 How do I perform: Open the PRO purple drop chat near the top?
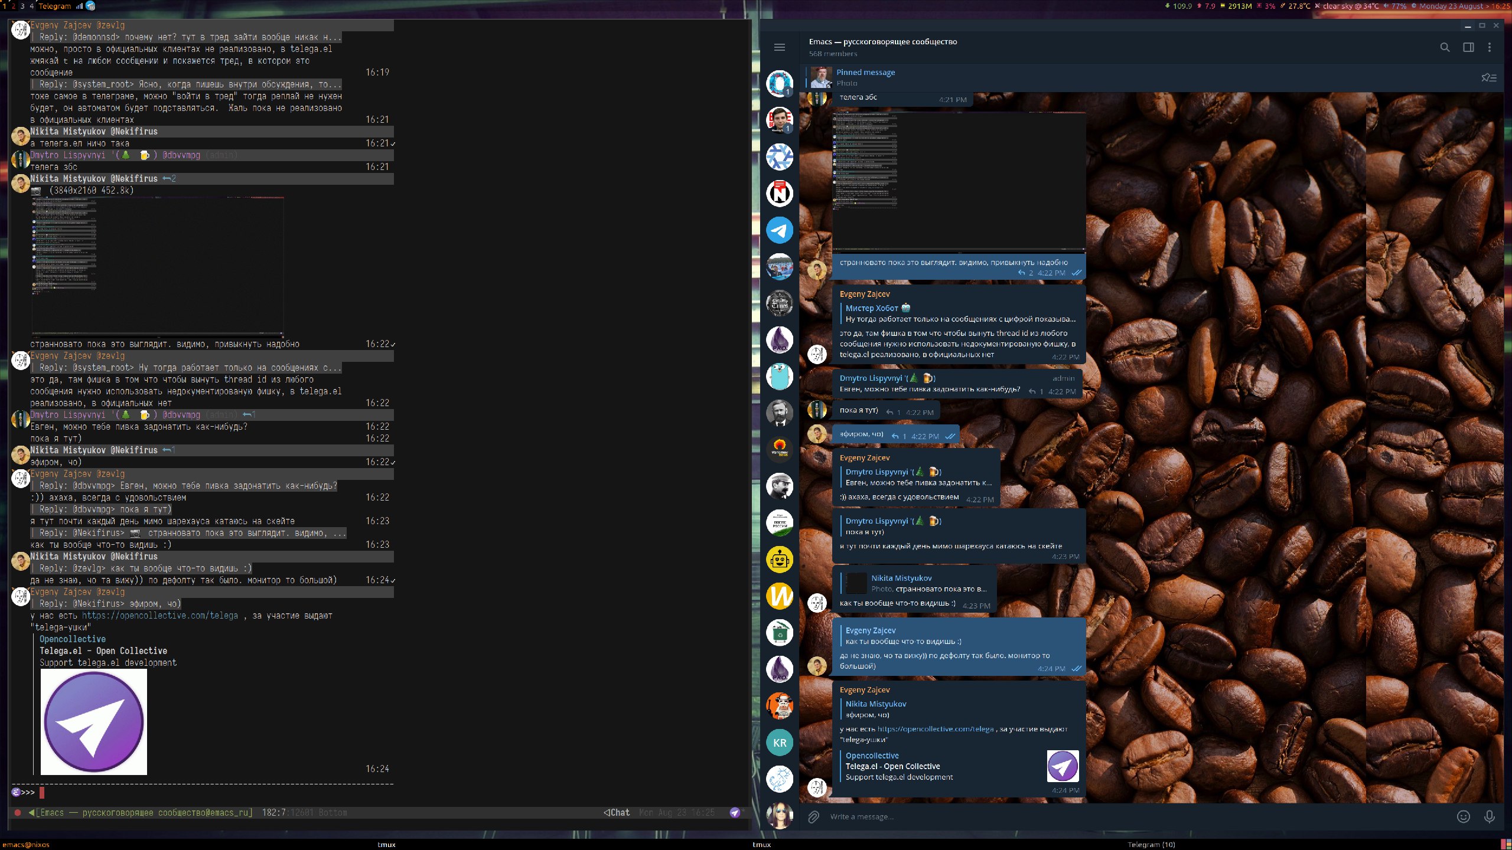pos(780,340)
